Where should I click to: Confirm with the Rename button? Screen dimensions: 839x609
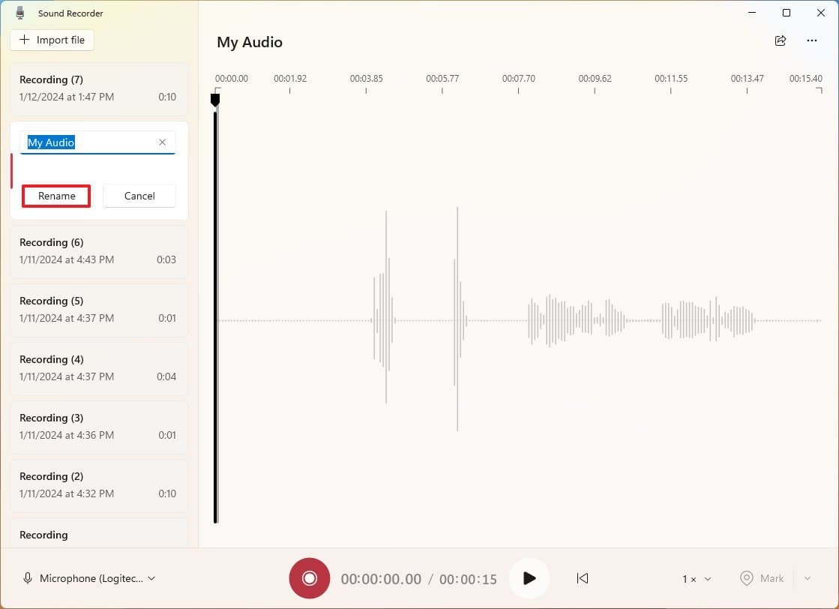click(57, 196)
